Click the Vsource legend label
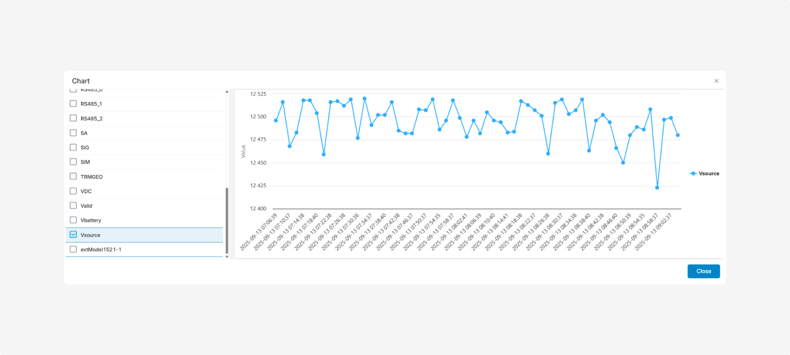The width and height of the screenshot is (790, 355). point(708,174)
